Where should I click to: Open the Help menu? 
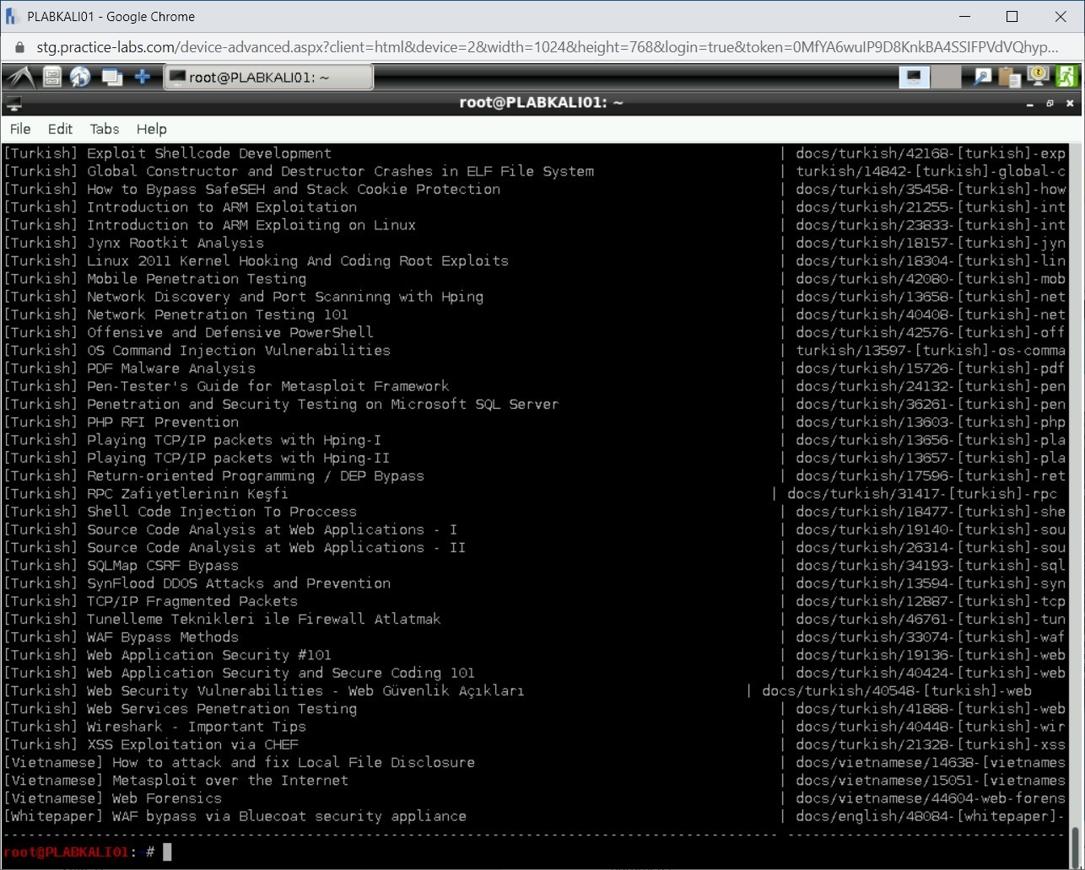tap(152, 129)
